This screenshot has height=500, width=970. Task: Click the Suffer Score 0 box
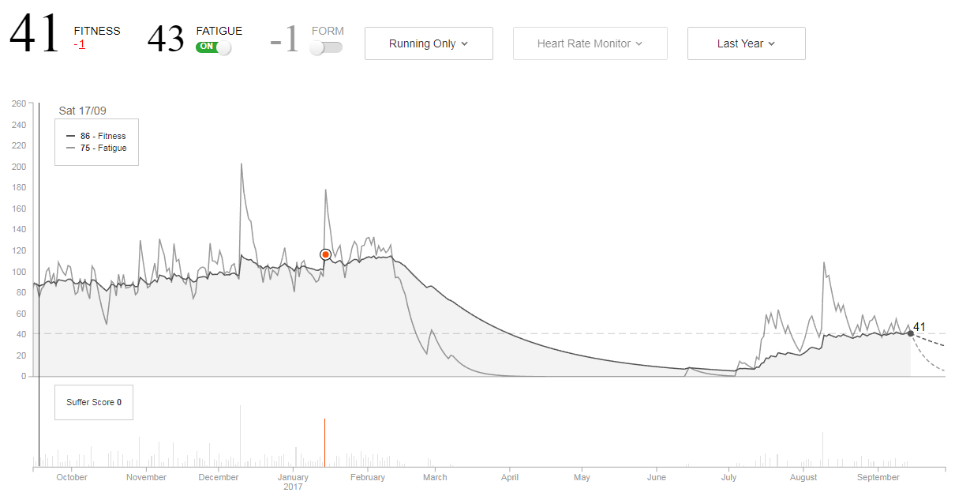pos(93,402)
